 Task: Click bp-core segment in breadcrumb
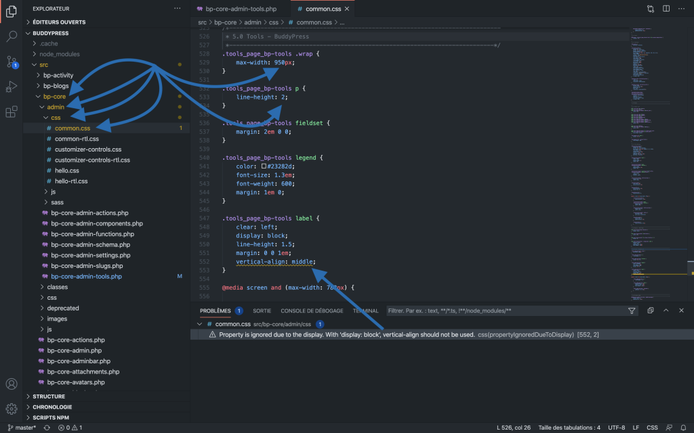click(x=225, y=22)
